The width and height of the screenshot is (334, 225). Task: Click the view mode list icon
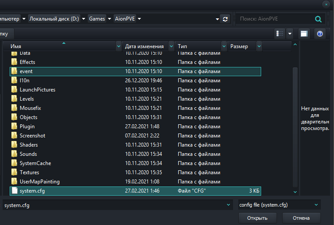click(x=280, y=34)
